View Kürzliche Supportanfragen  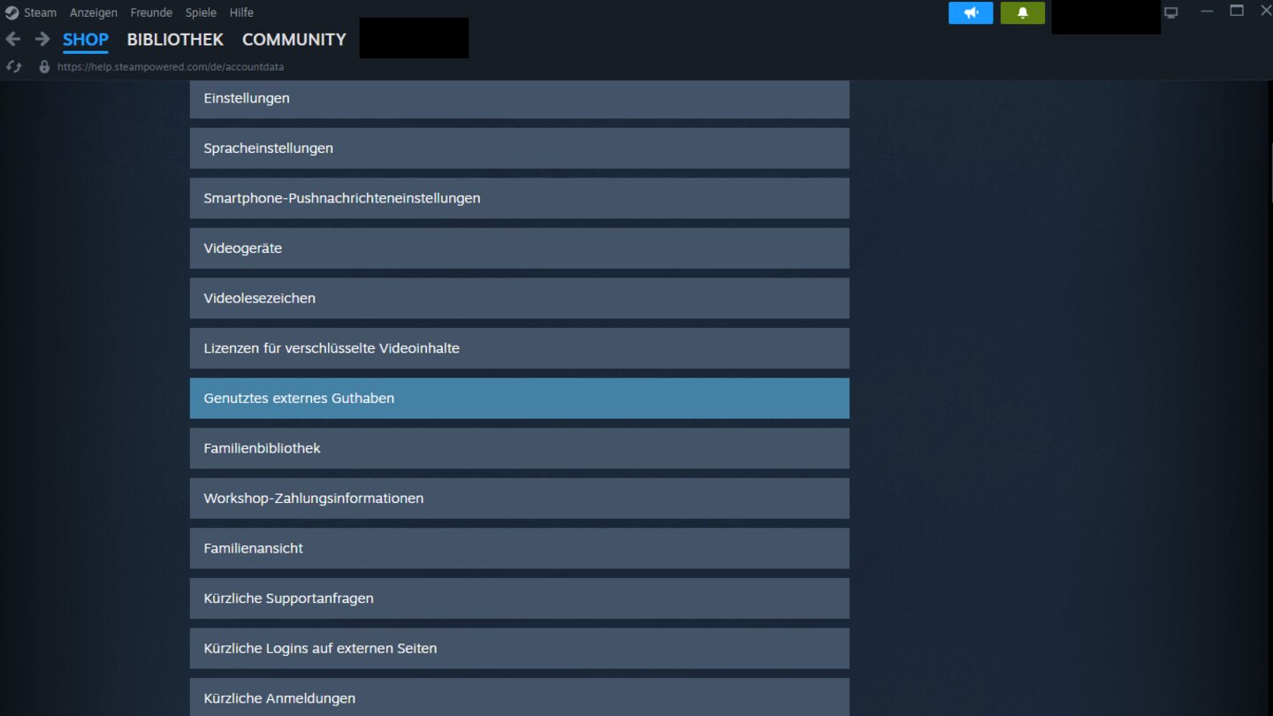(519, 598)
